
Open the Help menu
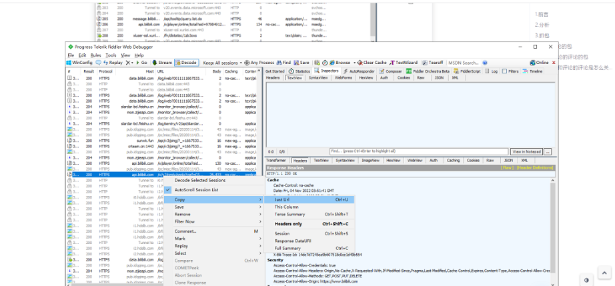[139, 55]
